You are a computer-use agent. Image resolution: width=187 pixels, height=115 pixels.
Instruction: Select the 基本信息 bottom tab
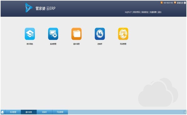click(29, 112)
